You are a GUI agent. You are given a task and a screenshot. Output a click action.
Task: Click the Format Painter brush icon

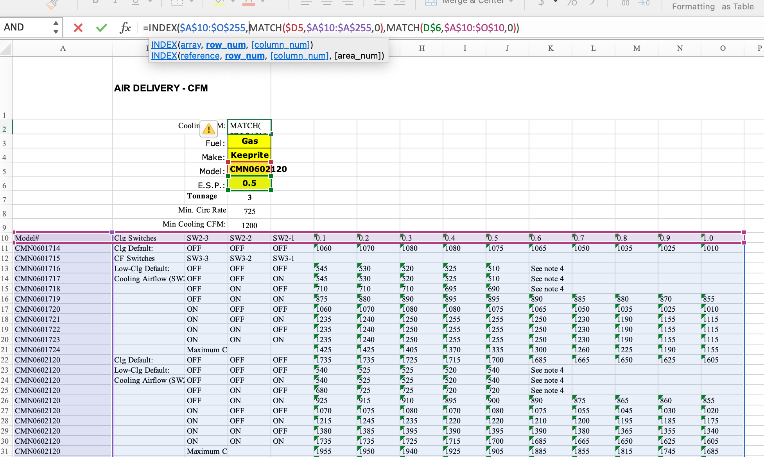pyautogui.click(x=50, y=5)
